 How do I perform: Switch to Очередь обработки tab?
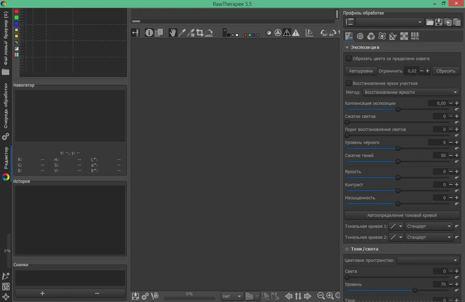pyautogui.click(x=6, y=105)
